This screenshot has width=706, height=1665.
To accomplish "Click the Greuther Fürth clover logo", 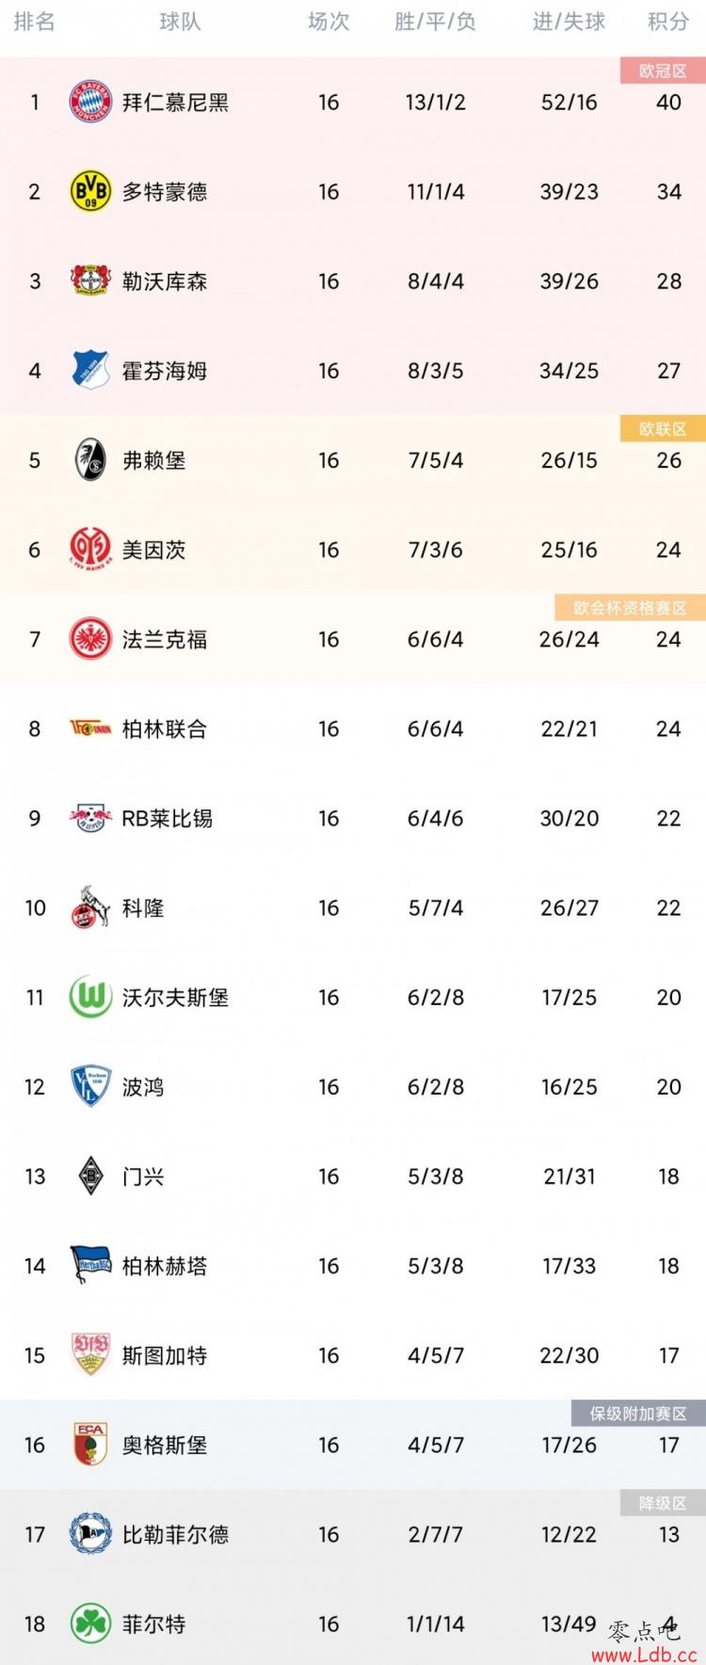I will (x=90, y=1624).
